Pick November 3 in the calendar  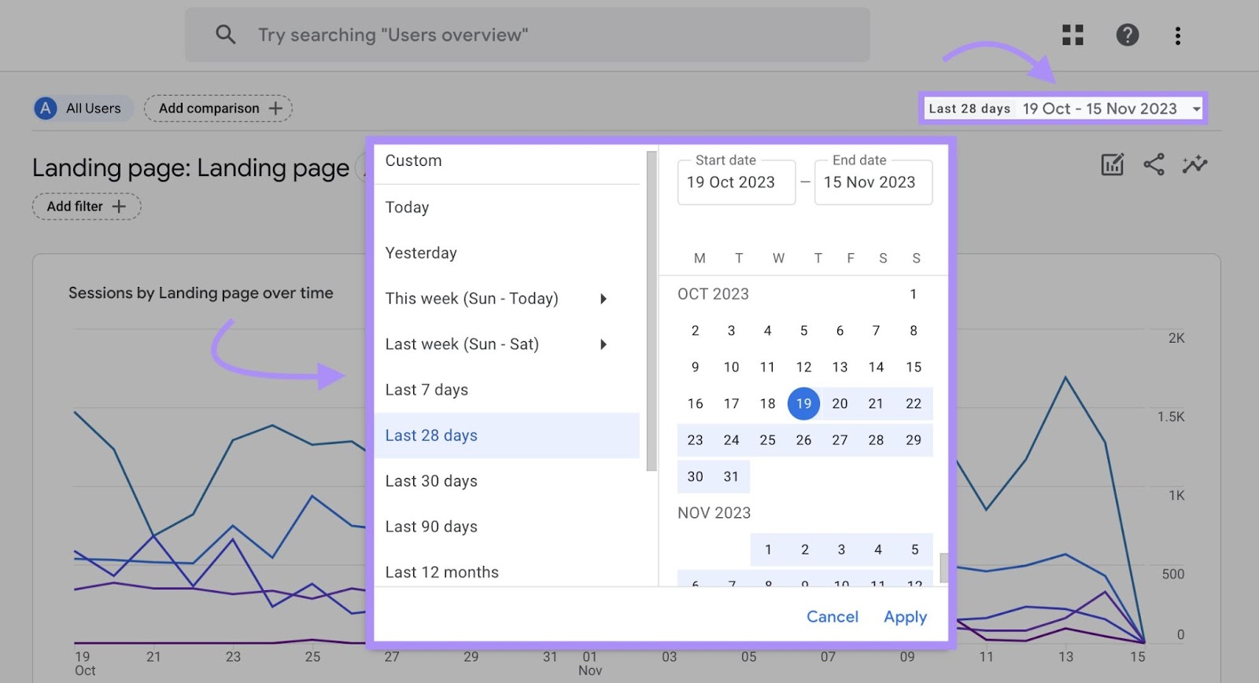point(841,549)
